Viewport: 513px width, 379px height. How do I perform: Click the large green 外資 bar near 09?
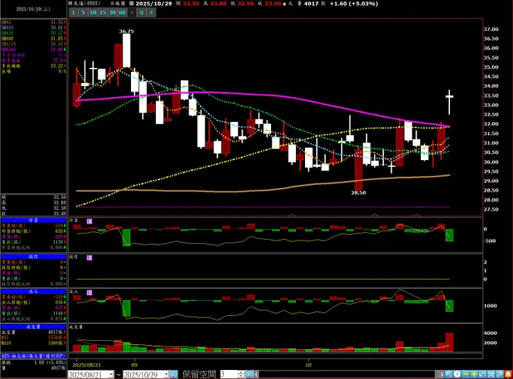[x=126, y=238]
